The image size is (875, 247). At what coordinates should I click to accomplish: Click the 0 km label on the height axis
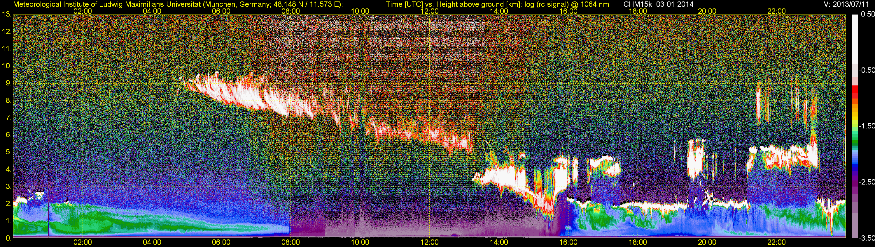click(x=8, y=238)
